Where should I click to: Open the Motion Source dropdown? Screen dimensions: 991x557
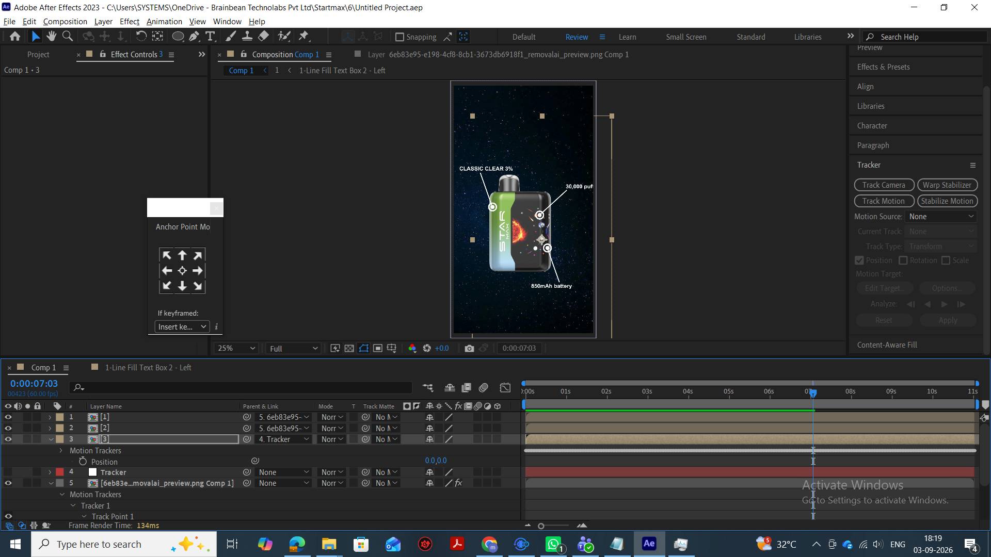pyautogui.click(x=941, y=217)
